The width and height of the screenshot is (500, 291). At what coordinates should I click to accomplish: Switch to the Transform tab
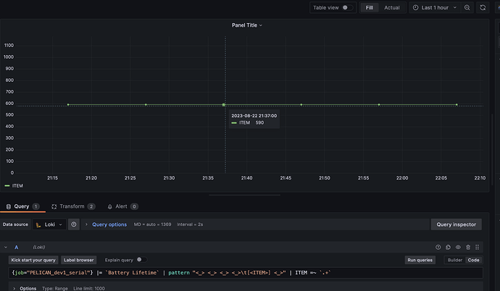(x=72, y=206)
